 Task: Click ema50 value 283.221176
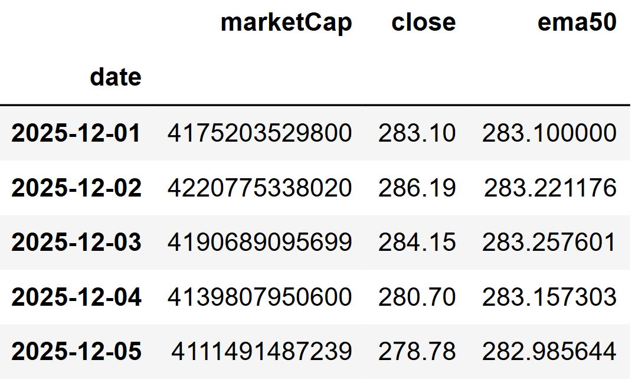[551, 188]
